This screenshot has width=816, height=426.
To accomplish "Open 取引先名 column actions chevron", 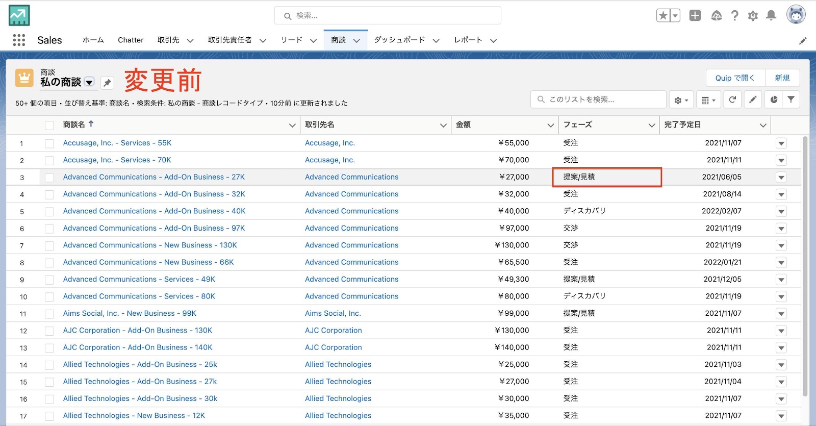I will pos(443,125).
